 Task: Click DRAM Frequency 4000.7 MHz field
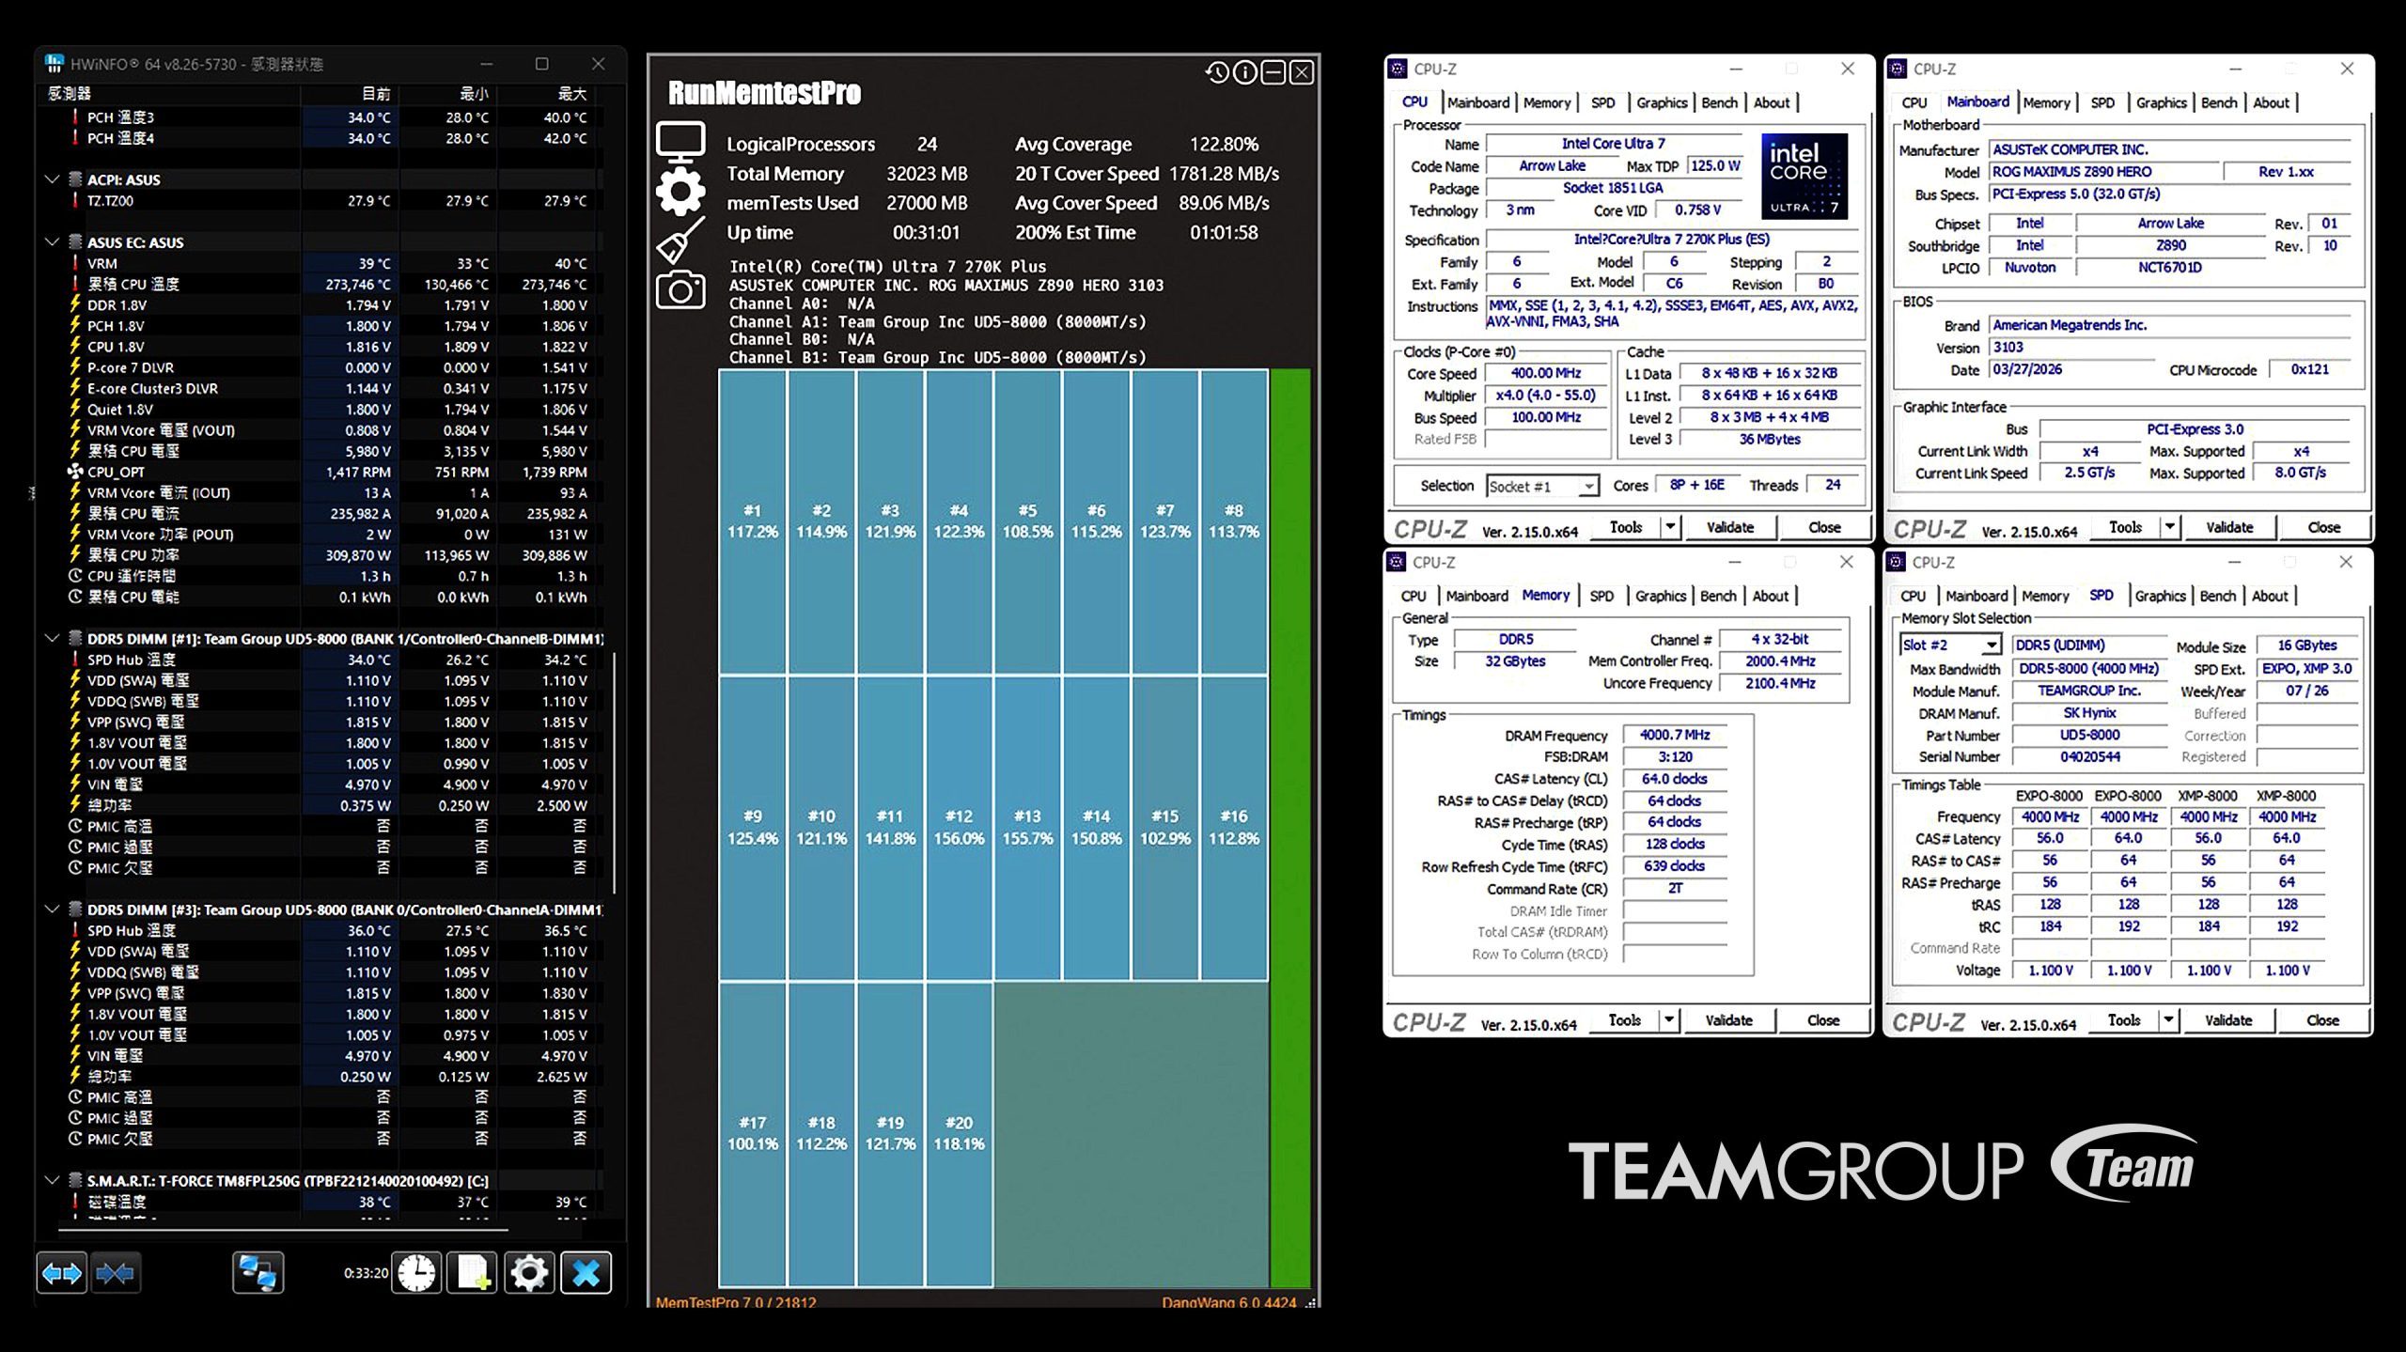pos(1675,735)
